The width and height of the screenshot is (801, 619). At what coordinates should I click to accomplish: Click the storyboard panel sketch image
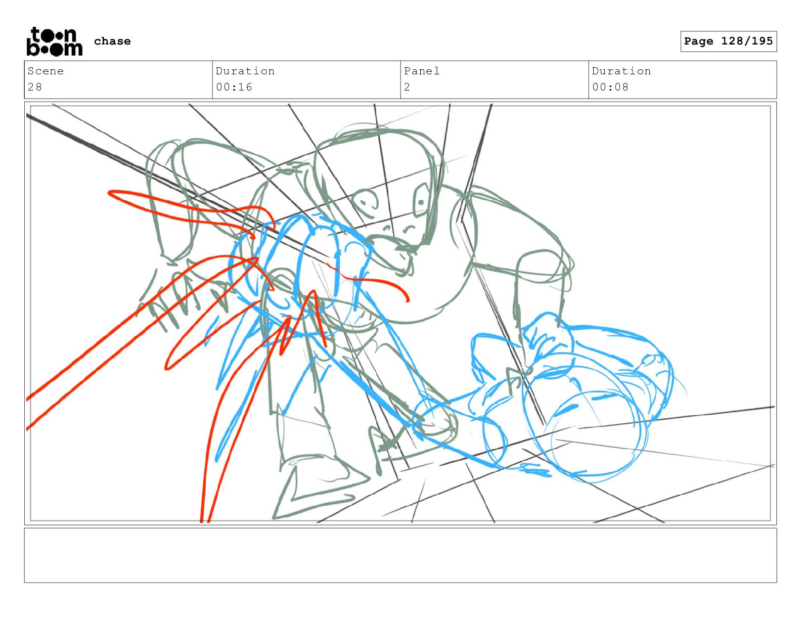pos(401,313)
